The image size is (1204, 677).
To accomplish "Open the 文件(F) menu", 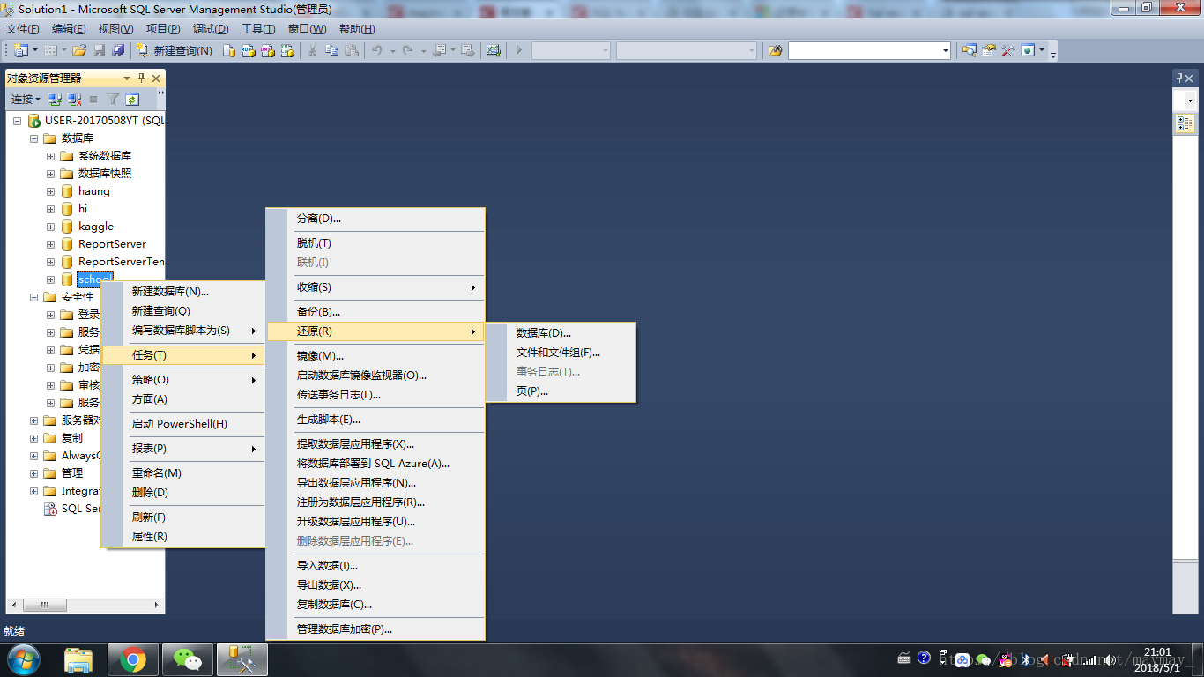I will pos(22,29).
